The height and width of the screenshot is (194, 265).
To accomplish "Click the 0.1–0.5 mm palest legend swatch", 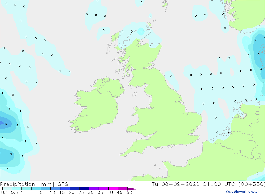I will (7, 189).
